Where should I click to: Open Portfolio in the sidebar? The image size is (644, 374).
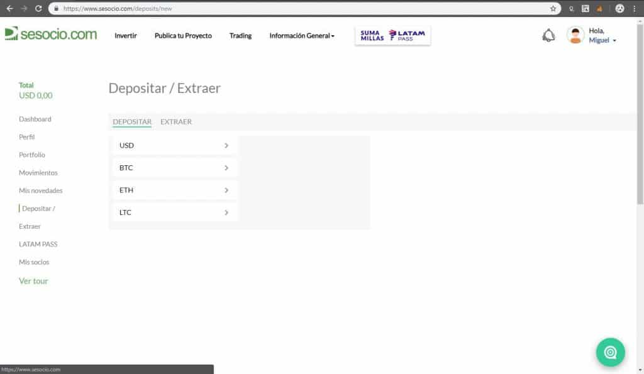[x=32, y=155]
